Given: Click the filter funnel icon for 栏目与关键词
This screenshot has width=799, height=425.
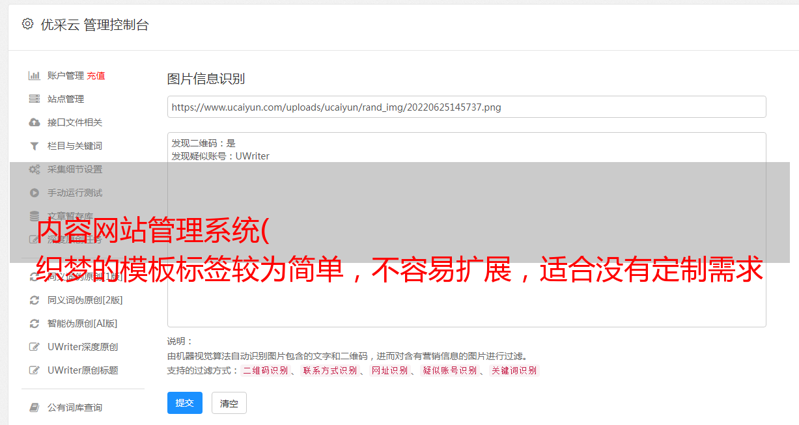Looking at the screenshot, I should [35, 146].
